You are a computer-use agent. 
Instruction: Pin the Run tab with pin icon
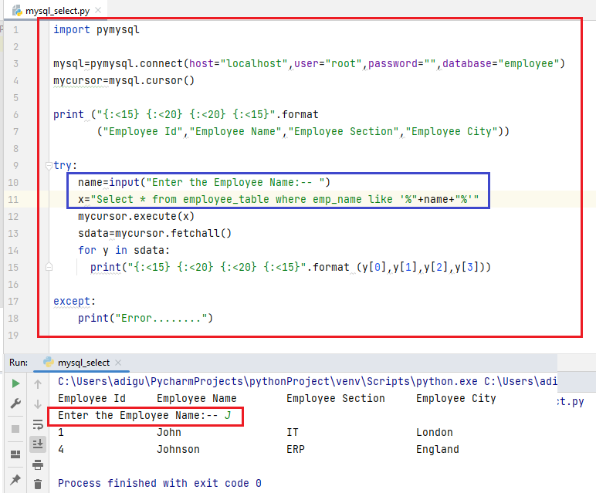coord(15,479)
